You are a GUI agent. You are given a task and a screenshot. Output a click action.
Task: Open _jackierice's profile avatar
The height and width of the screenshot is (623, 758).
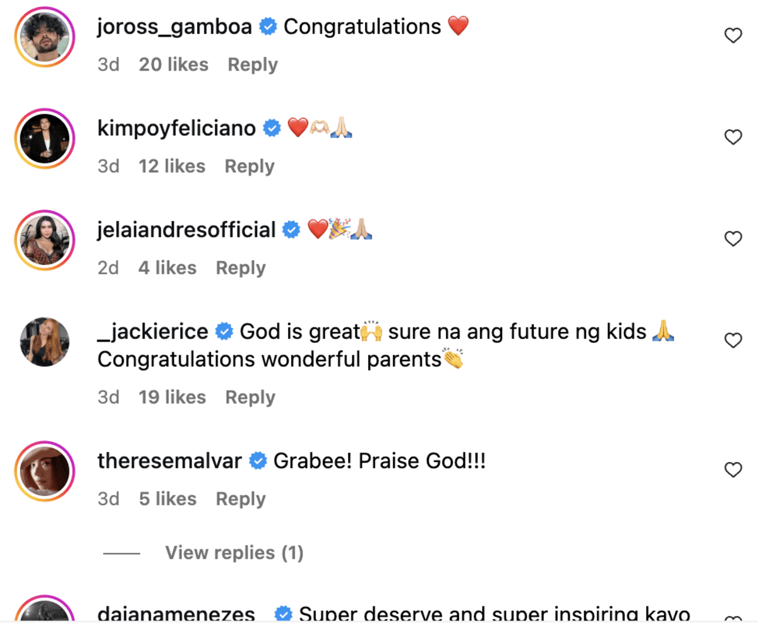[44, 341]
